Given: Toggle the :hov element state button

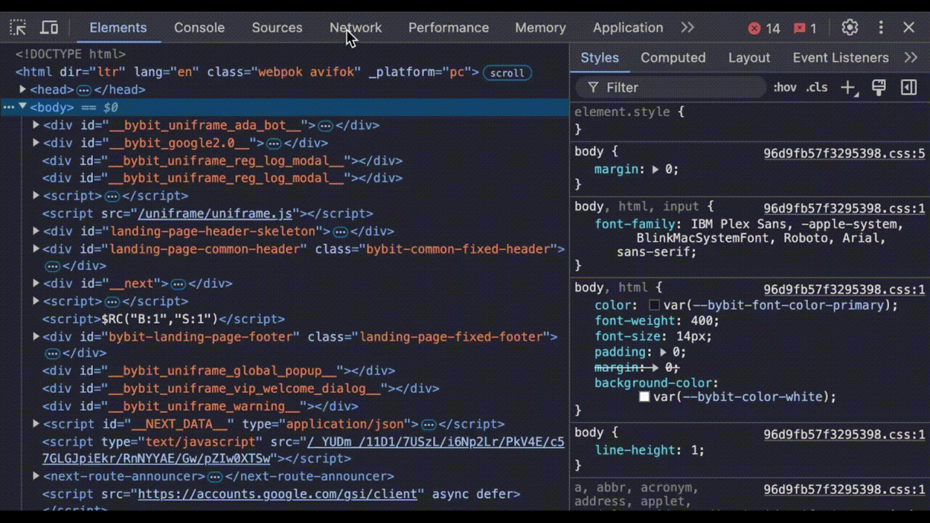Looking at the screenshot, I should (x=785, y=88).
